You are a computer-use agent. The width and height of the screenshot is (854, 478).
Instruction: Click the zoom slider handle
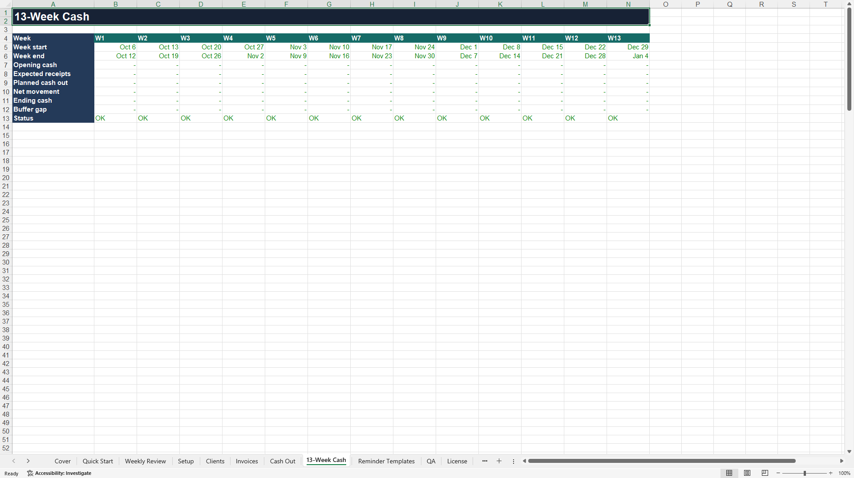[805, 473]
